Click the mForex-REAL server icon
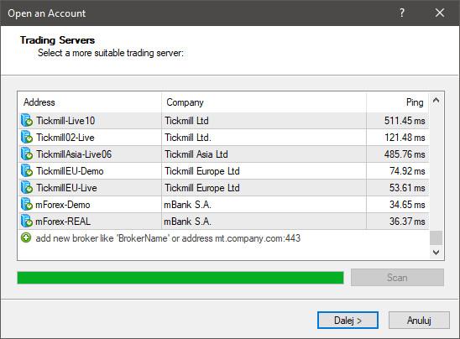 click(x=27, y=222)
